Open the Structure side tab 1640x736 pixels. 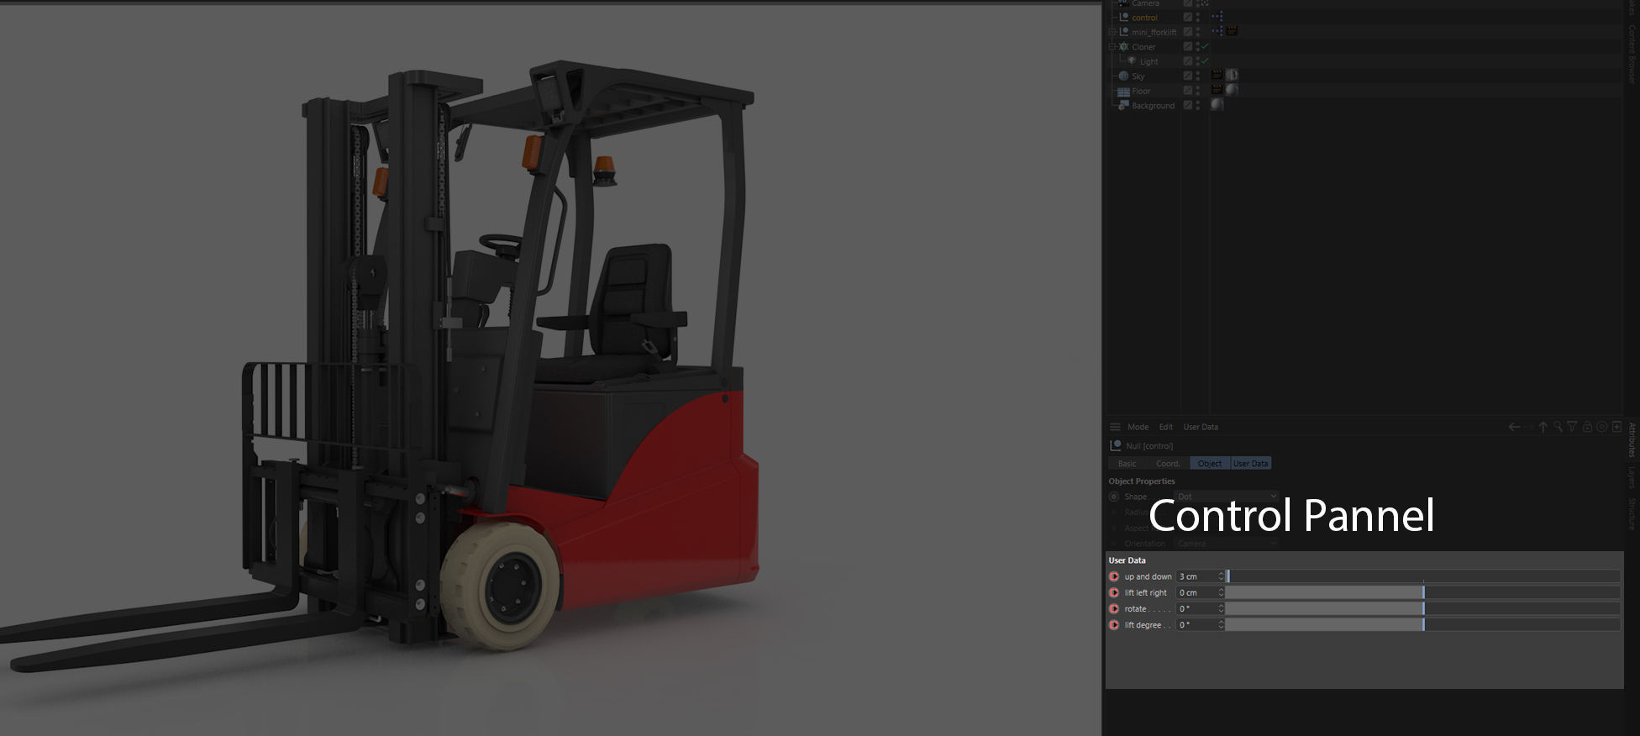1632,514
